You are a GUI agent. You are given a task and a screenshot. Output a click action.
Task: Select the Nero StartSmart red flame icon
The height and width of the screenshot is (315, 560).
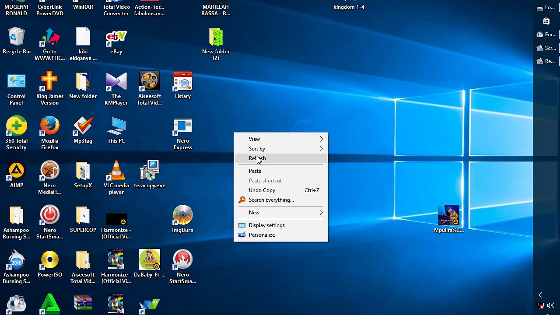click(183, 260)
